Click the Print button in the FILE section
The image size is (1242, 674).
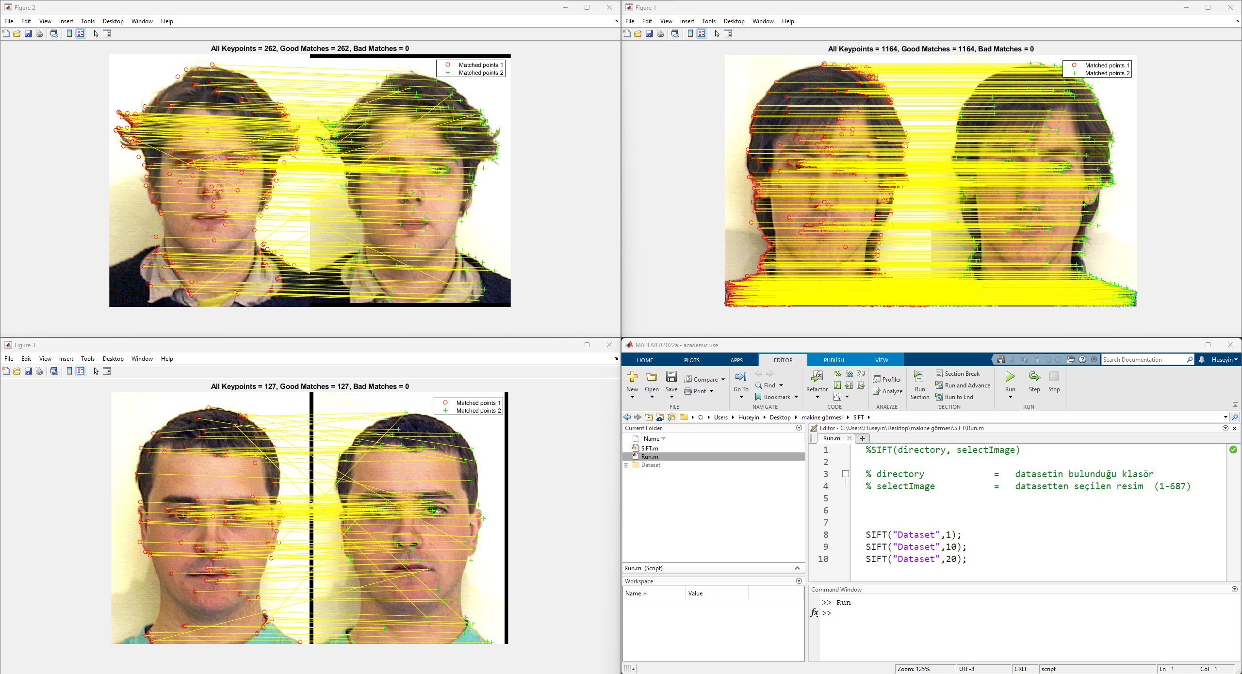click(x=695, y=391)
